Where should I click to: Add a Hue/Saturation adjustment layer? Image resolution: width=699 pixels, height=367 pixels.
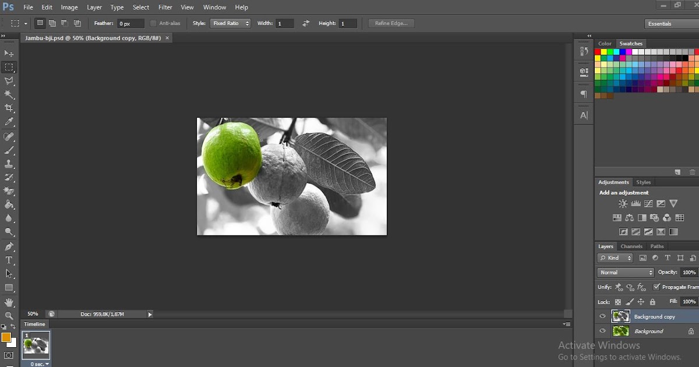pyautogui.click(x=617, y=218)
